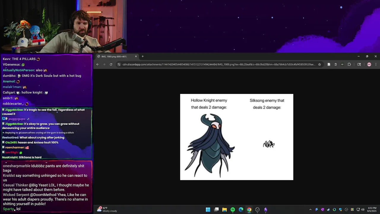Click the OBS icon in system tray

pyautogui.click(x=346, y=210)
